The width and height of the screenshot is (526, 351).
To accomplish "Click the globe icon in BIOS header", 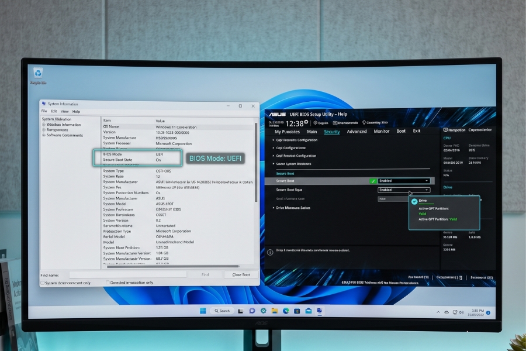I will [316, 123].
